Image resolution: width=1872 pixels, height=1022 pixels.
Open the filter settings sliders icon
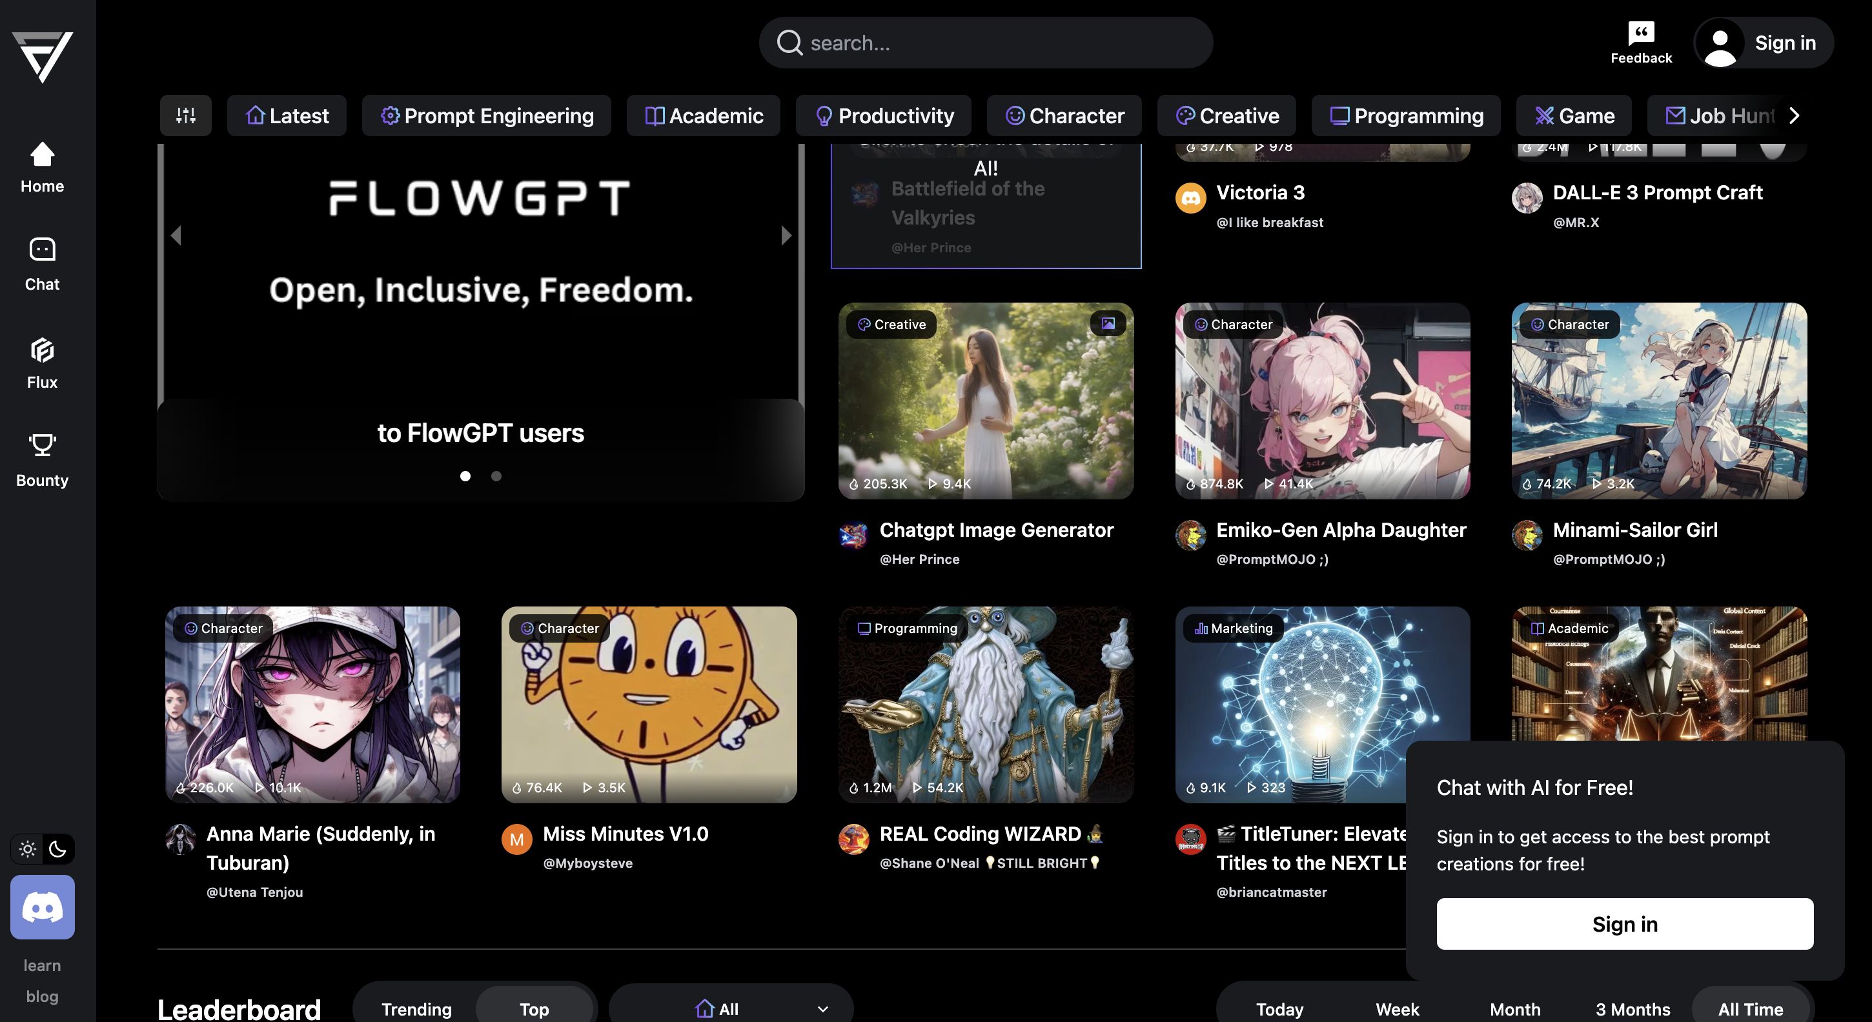185,115
